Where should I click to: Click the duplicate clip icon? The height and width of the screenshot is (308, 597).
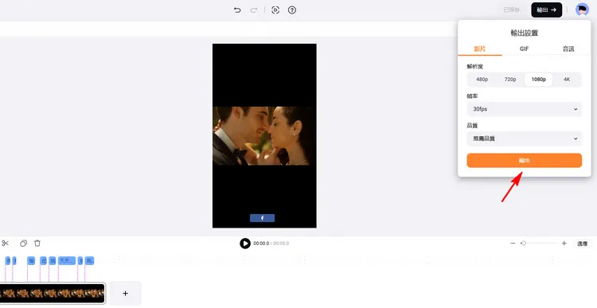[24, 244]
